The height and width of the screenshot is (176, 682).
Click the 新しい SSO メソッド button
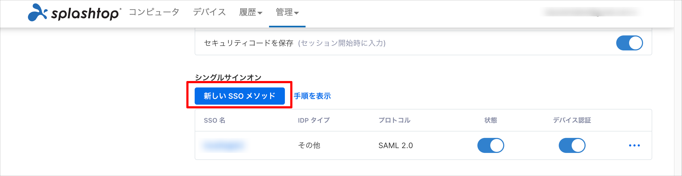240,96
